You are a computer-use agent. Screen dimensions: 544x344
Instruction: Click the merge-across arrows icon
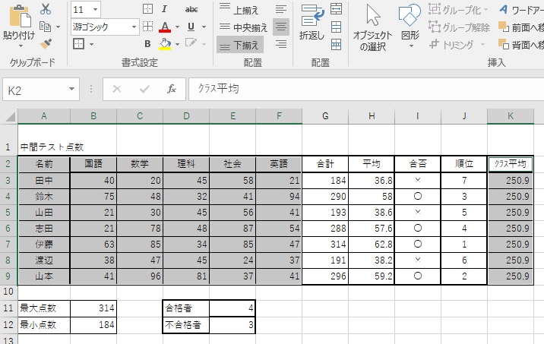[336, 9]
